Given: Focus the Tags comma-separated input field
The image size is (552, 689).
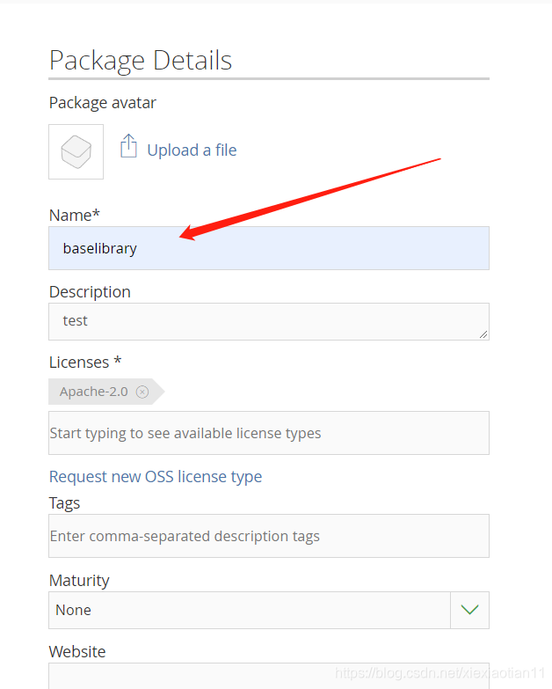Looking at the screenshot, I should tap(269, 536).
